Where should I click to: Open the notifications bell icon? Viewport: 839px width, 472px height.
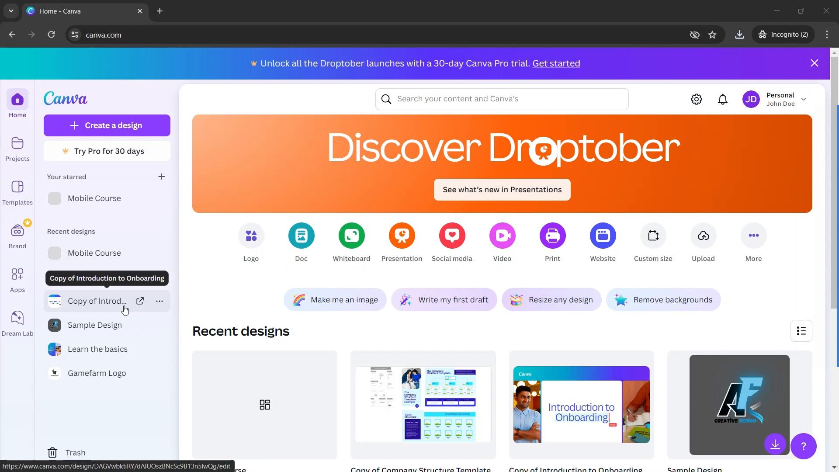pos(722,99)
